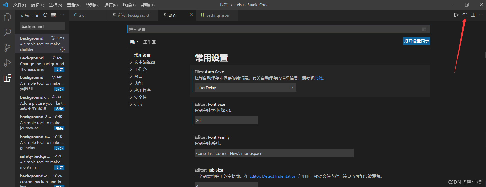Click the Font Size field showing 20

coord(226,120)
